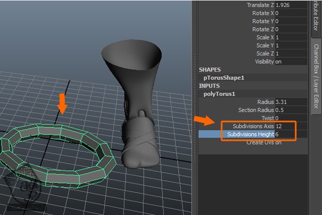Select the Twist attribute label

click(x=268, y=118)
